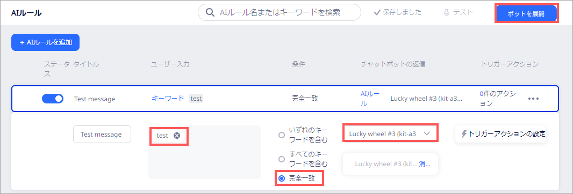Click the AIルール link in the rule row
573x194 pixels.
[x=370, y=99]
